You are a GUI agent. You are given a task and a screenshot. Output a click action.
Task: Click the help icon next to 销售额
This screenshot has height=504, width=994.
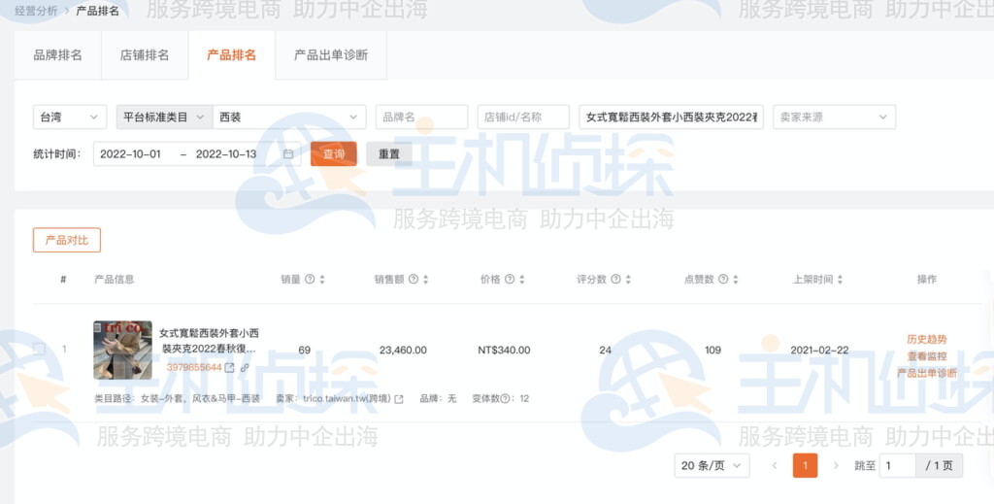[414, 279]
